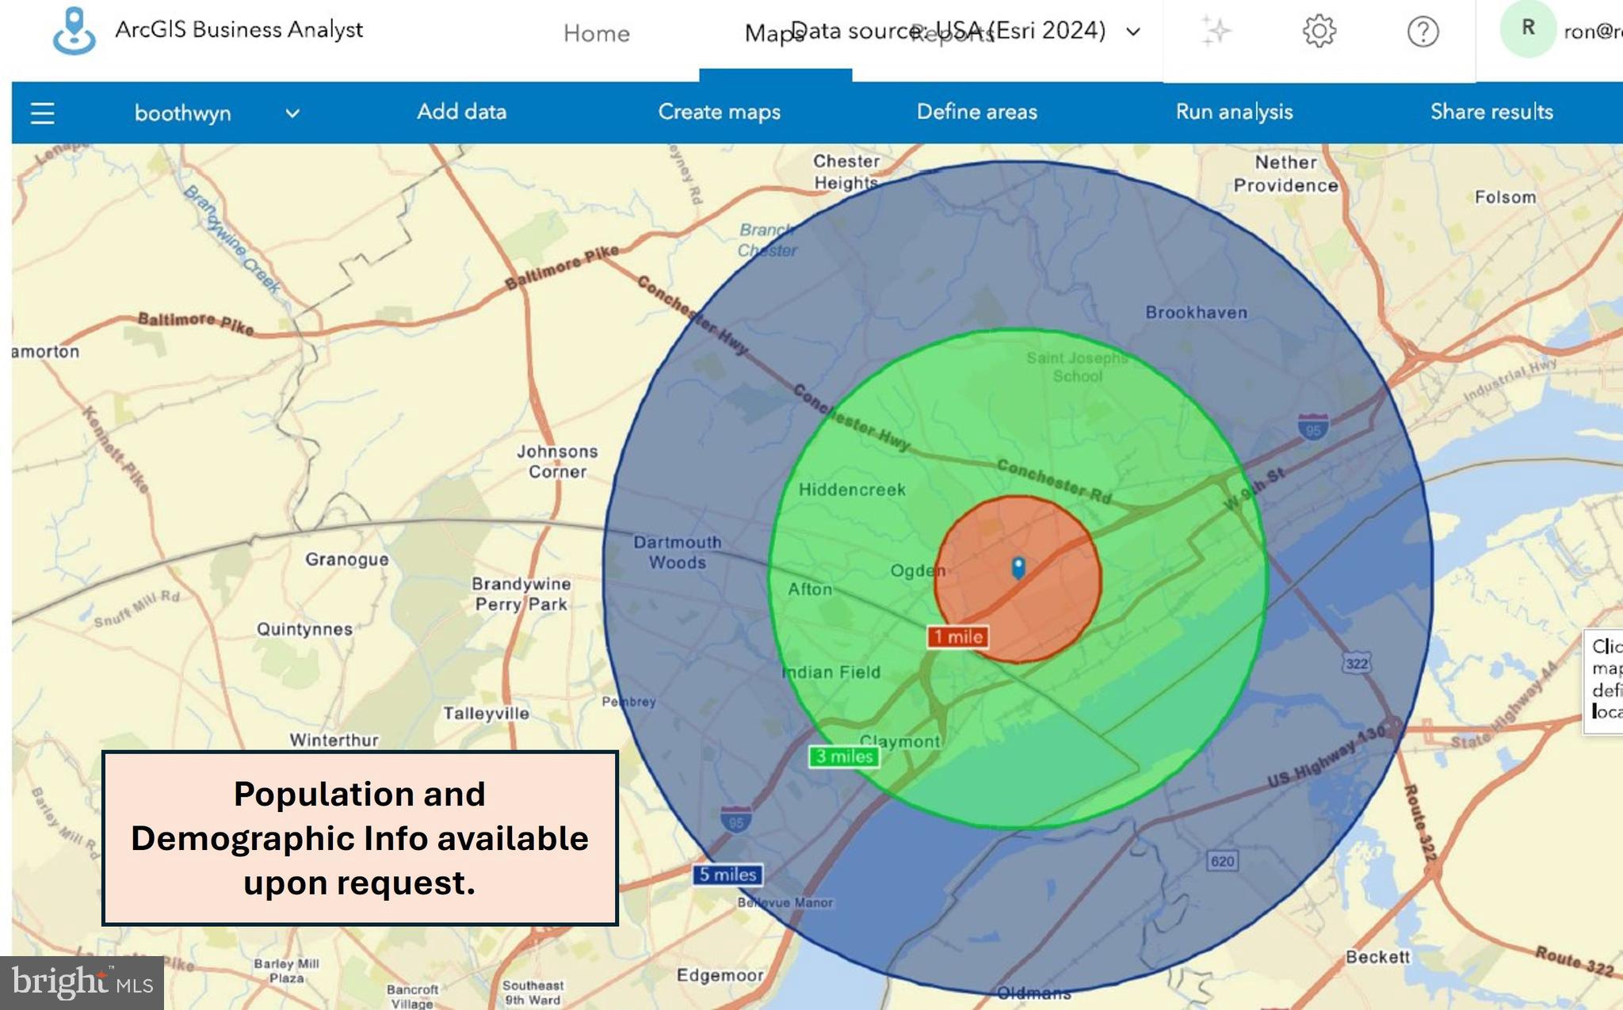Click the Interstate 95 shield near Claymont
The image size is (1623, 1010).
[736, 820]
